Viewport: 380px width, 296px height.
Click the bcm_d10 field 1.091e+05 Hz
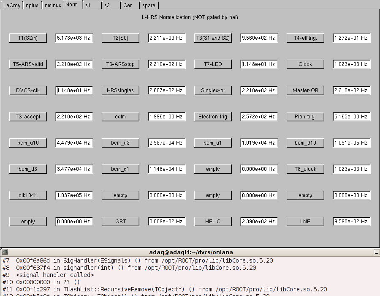[x=352, y=143]
